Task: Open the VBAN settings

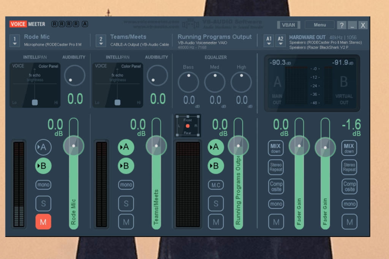Action: 289,25
